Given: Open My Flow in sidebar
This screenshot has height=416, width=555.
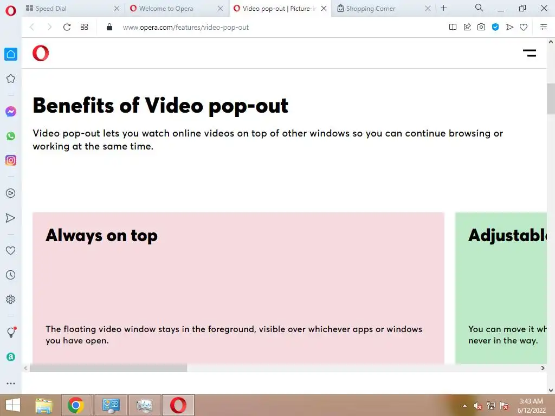Looking at the screenshot, I should 11,218.
